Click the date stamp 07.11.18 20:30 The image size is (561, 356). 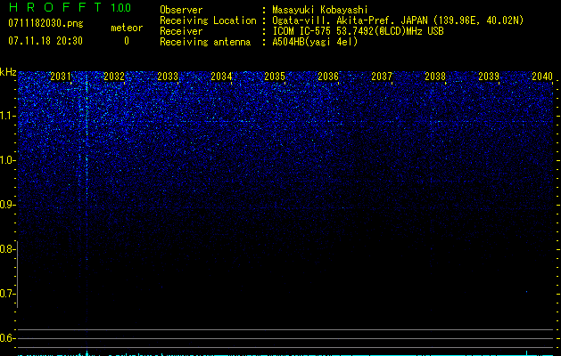(x=45, y=41)
